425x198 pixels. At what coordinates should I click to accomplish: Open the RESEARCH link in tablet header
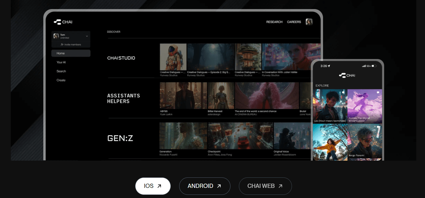[x=274, y=22]
